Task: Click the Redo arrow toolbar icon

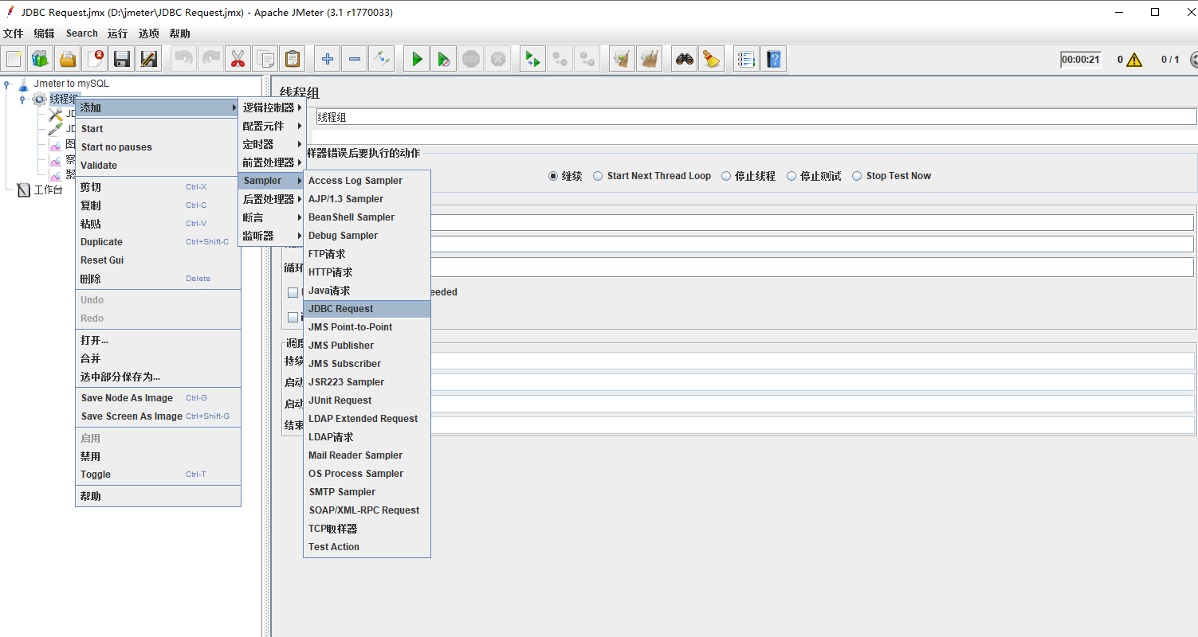Action: [211, 59]
